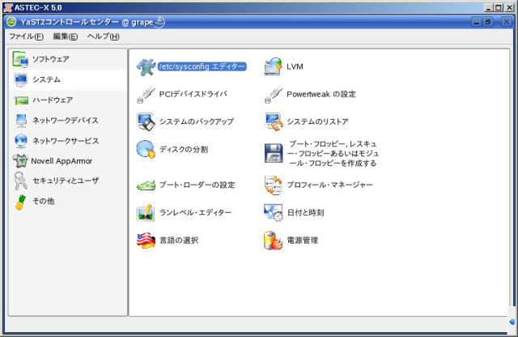Launch the PCIデバイスドライバ icon

(x=146, y=94)
